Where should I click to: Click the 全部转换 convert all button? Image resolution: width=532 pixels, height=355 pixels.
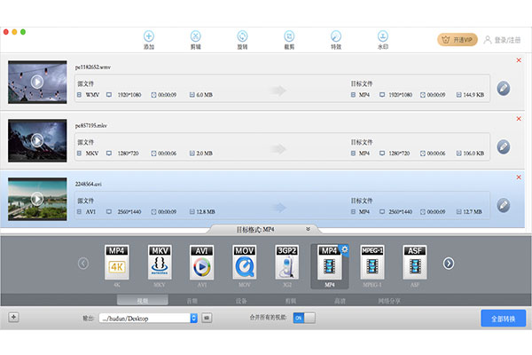coord(503,318)
